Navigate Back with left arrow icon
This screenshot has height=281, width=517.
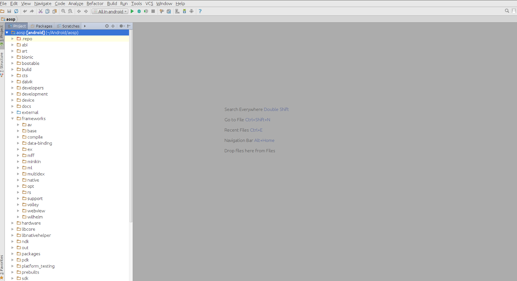[79, 11]
